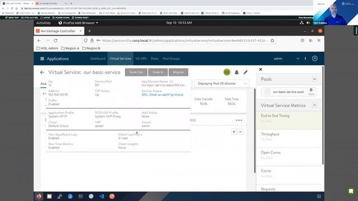Viewport: 358px width, 201px height.
Task: Open the Pocket icon in Firefox toolbar
Action: (302, 40)
